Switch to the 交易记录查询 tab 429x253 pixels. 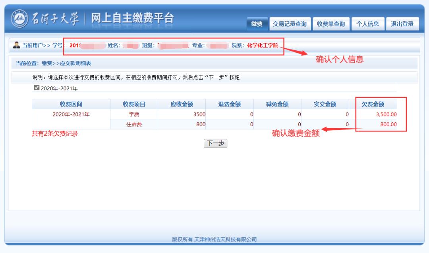tap(291, 23)
